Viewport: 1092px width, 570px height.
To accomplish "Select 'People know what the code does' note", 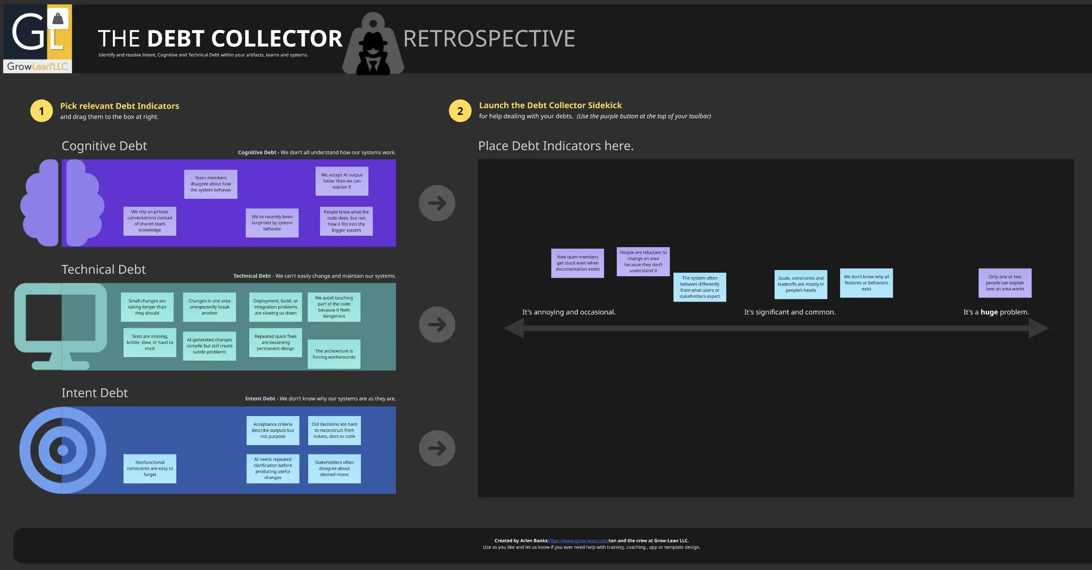I will click(x=346, y=221).
